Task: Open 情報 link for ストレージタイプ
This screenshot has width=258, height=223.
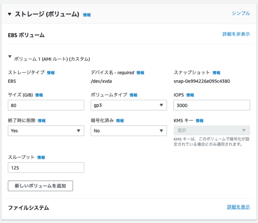Action: point(51,72)
